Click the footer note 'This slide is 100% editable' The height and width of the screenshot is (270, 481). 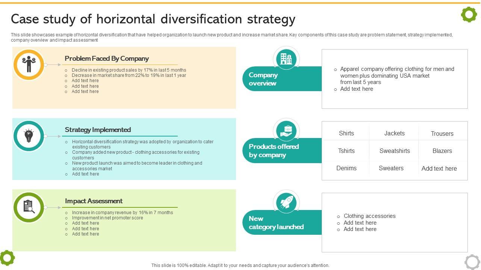coord(240,265)
